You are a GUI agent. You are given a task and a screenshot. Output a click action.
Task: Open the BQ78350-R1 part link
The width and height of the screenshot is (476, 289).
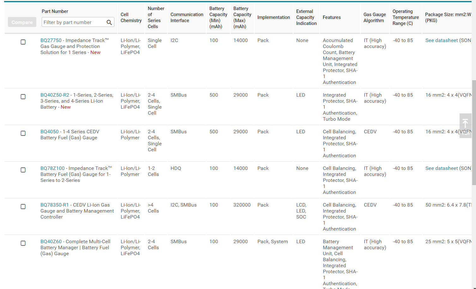(x=55, y=205)
